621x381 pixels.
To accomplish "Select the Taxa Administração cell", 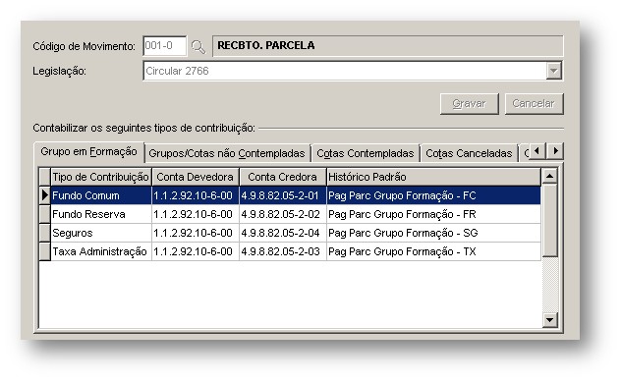I will (101, 251).
